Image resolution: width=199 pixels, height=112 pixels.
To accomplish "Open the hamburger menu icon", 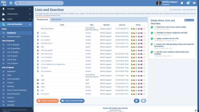I will [11, 3].
